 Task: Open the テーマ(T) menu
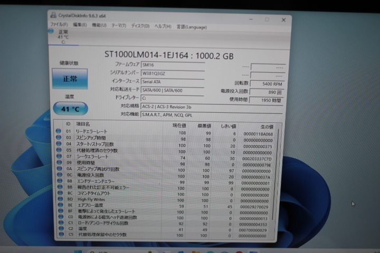pyautogui.click(x=119, y=26)
